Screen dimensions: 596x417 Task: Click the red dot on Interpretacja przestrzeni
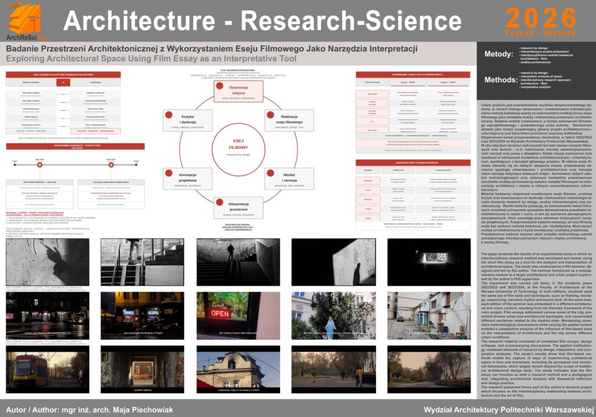click(219, 202)
